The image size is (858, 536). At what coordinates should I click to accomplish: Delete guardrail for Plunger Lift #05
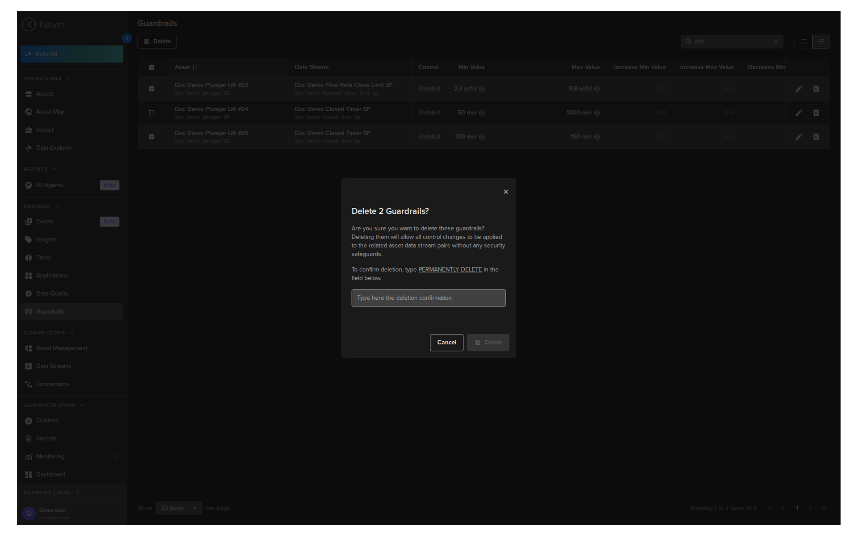[x=816, y=137]
